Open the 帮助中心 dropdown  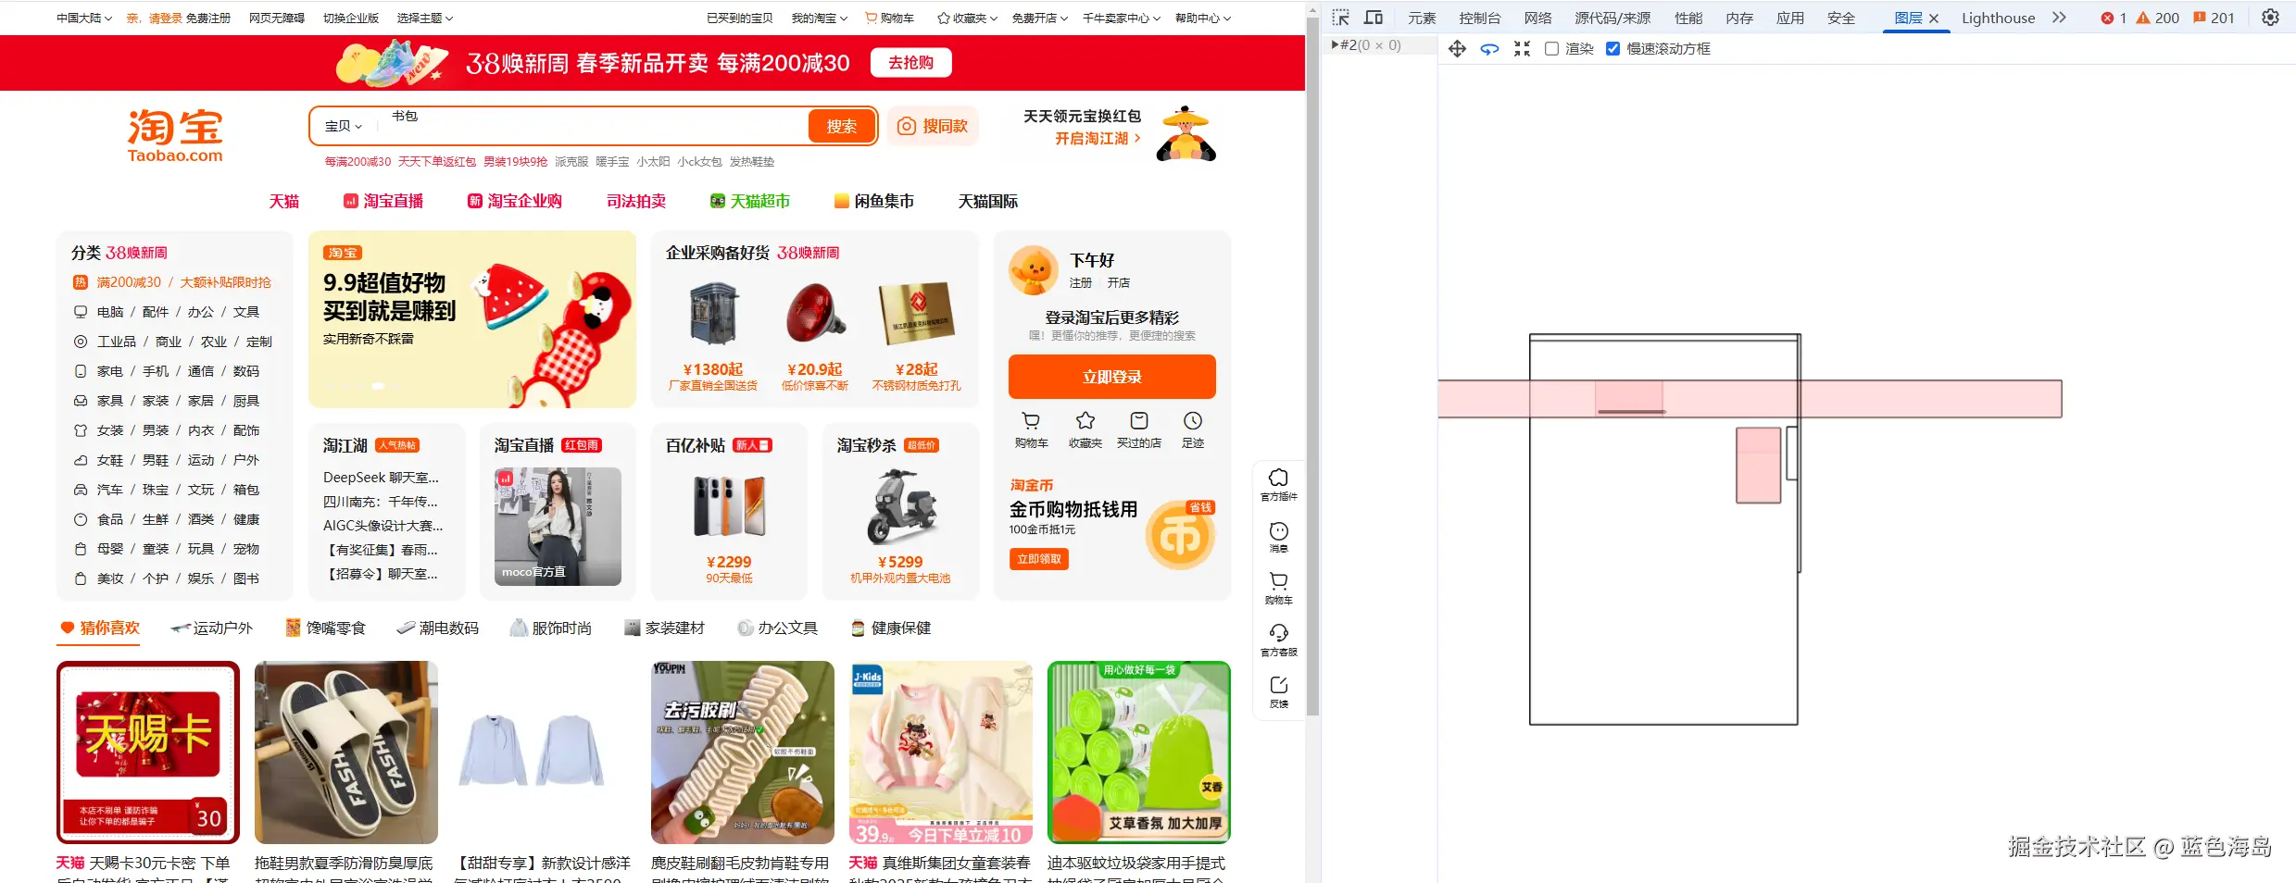[x=1203, y=18]
